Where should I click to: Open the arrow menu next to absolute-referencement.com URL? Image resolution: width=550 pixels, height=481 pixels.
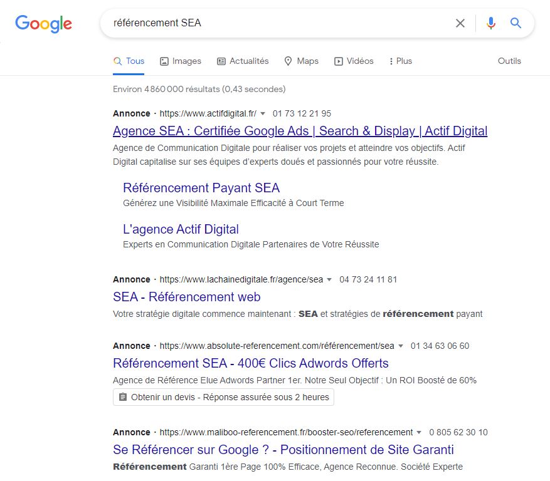pos(401,346)
